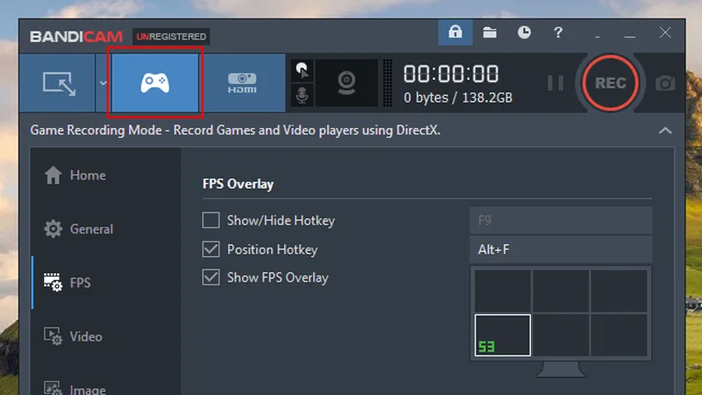This screenshot has width=702, height=395.
Task: Click the lock icon in title bar
Action: (455, 32)
